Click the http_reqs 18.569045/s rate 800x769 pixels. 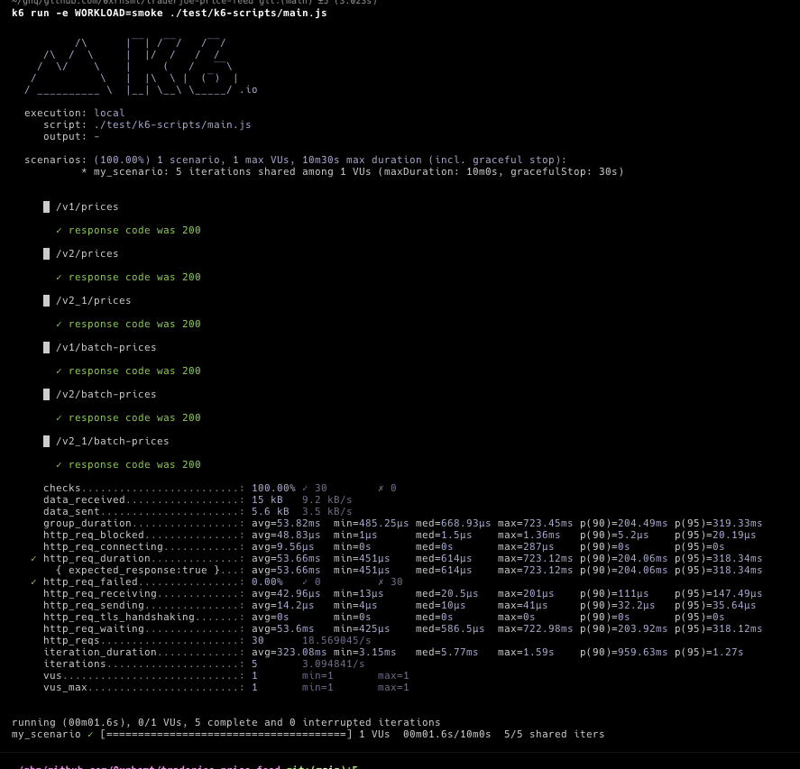[x=336, y=641]
